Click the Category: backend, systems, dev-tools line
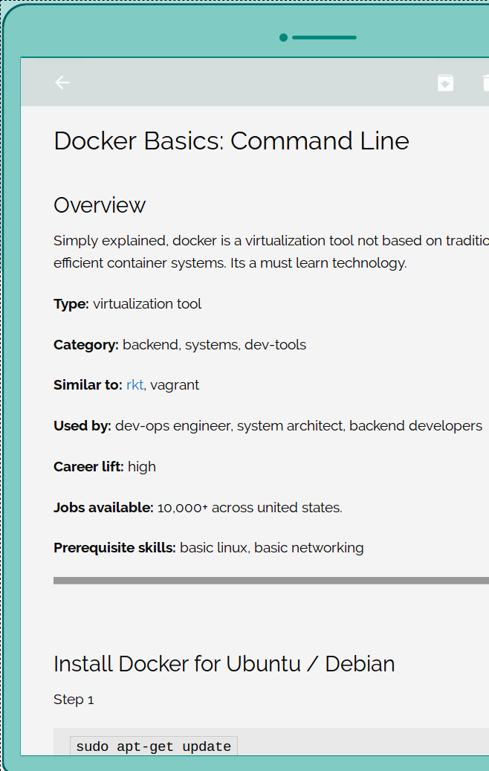The width and height of the screenshot is (489, 771). click(180, 345)
